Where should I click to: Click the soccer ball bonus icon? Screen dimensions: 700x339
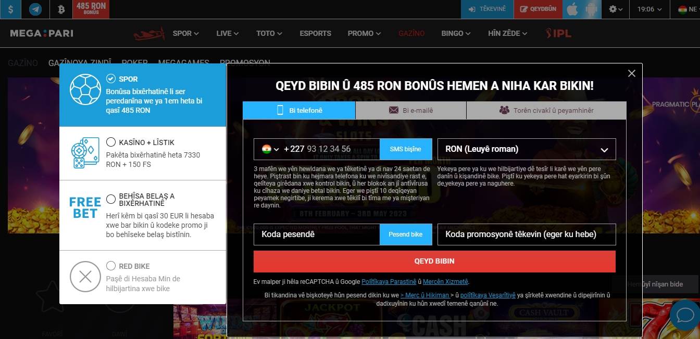point(85,89)
